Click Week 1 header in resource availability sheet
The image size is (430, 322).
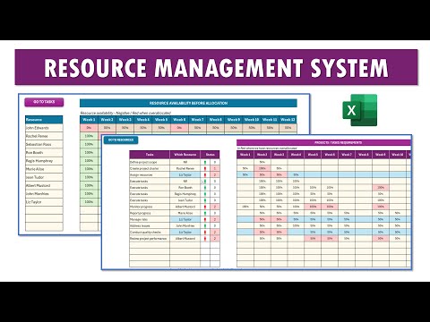pyautogui.click(x=89, y=120)
